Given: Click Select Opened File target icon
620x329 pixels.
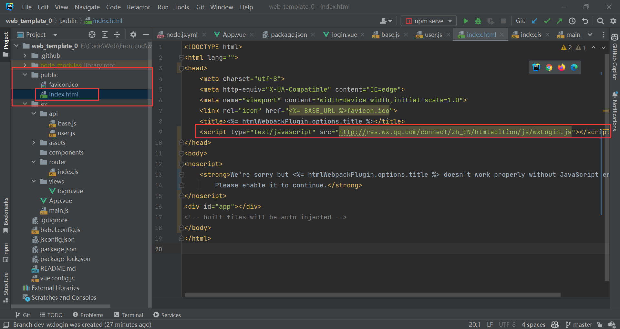Looking at the screenshot, I should point(92,35).
